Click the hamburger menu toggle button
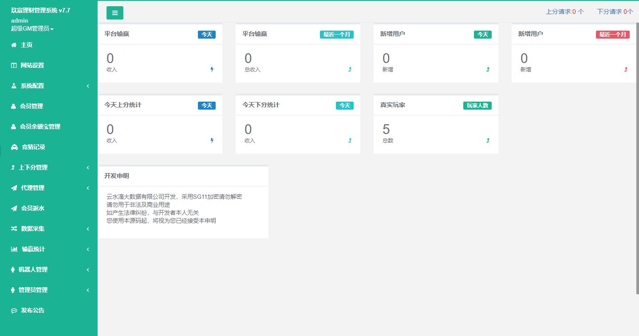The image size is (639, 336). [114, 13]
